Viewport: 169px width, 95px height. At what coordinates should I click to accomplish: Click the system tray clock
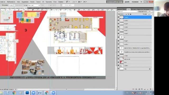(x=148, y=93)
